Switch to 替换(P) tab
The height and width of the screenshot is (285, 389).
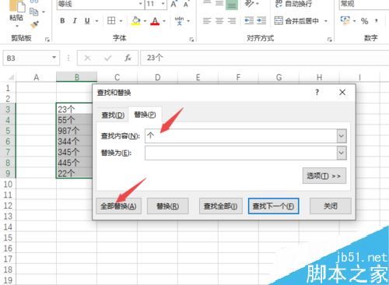(145, 114)
